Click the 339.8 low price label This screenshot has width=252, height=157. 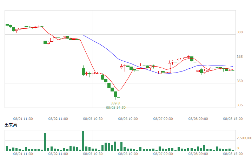point(115,103)
